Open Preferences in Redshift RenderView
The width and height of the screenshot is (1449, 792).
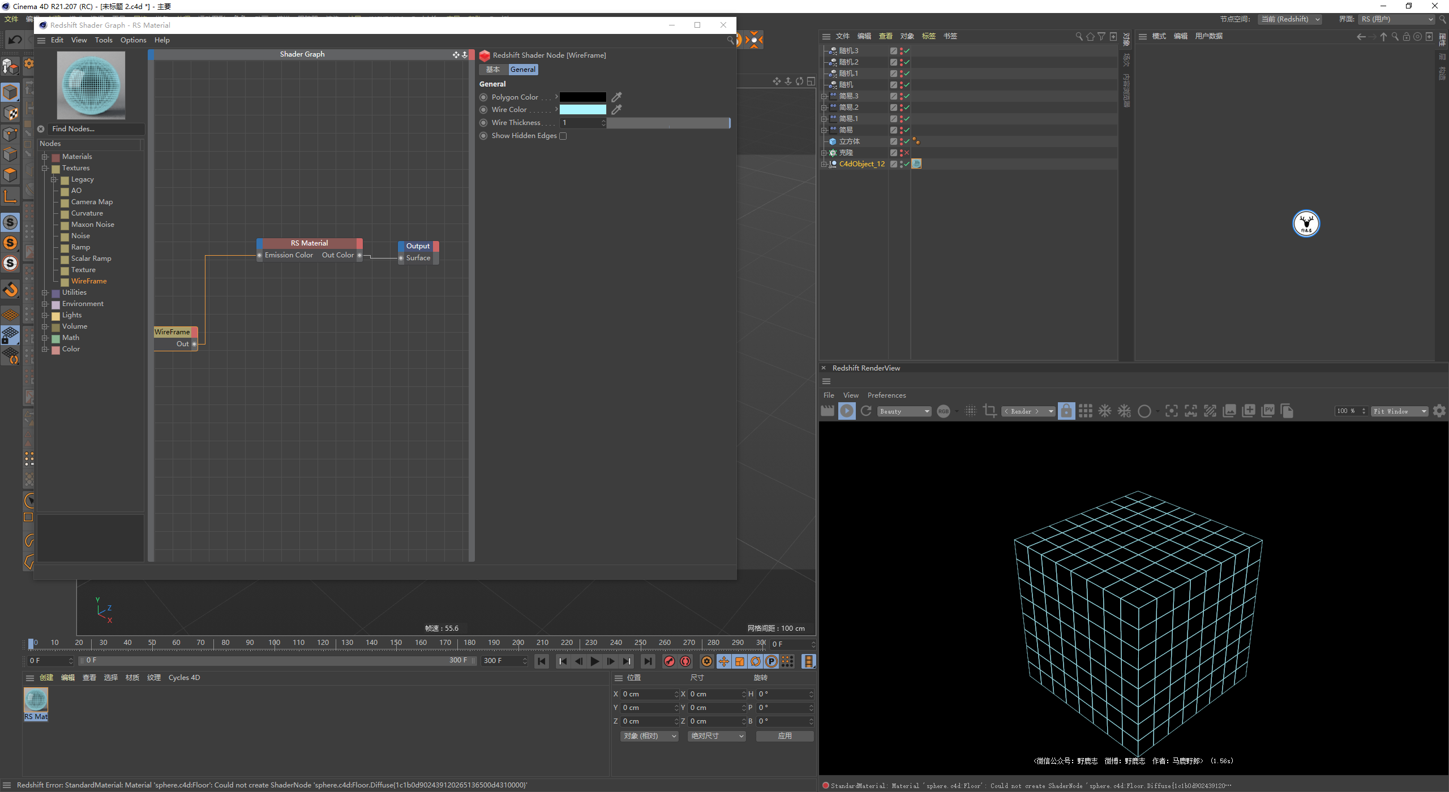pos(886,395)
